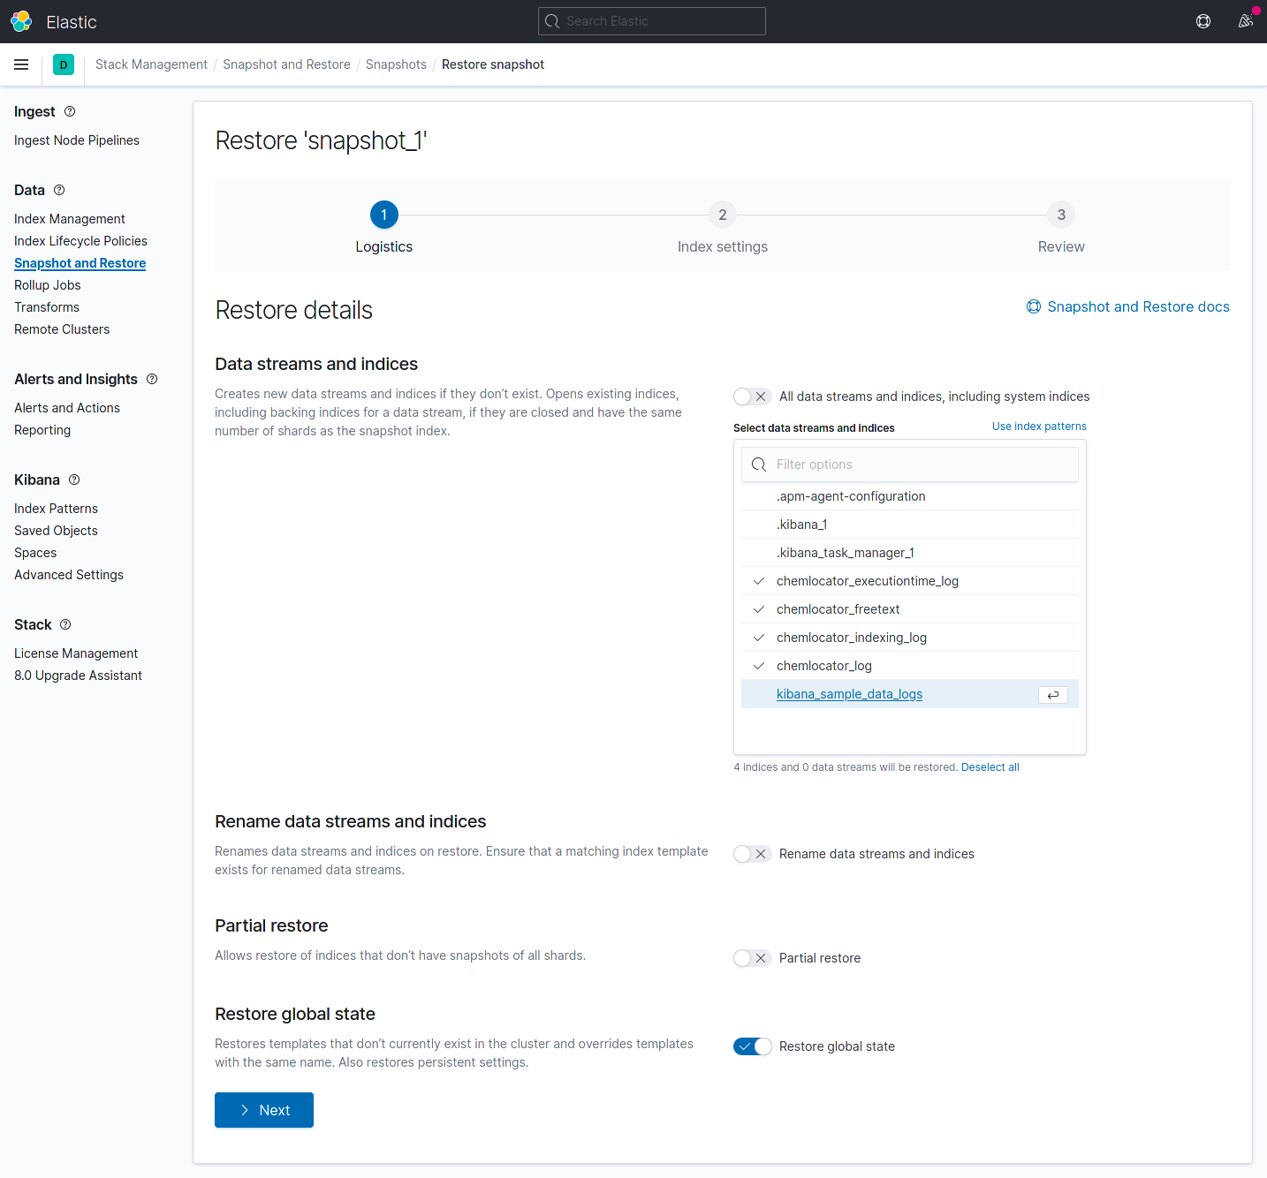
Task: Click the help icon beside Kibana heading
Action: coord(74,480)
